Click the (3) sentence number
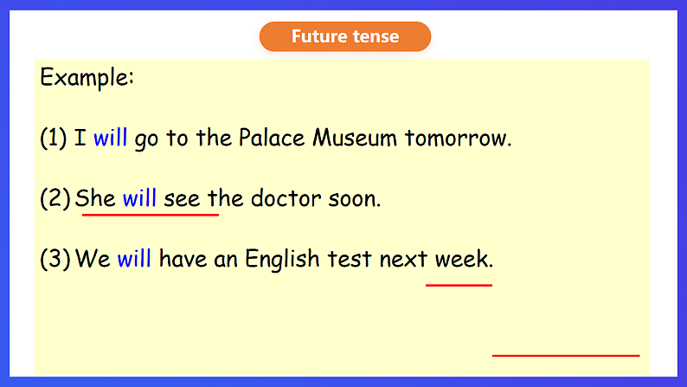 [55, 258]
